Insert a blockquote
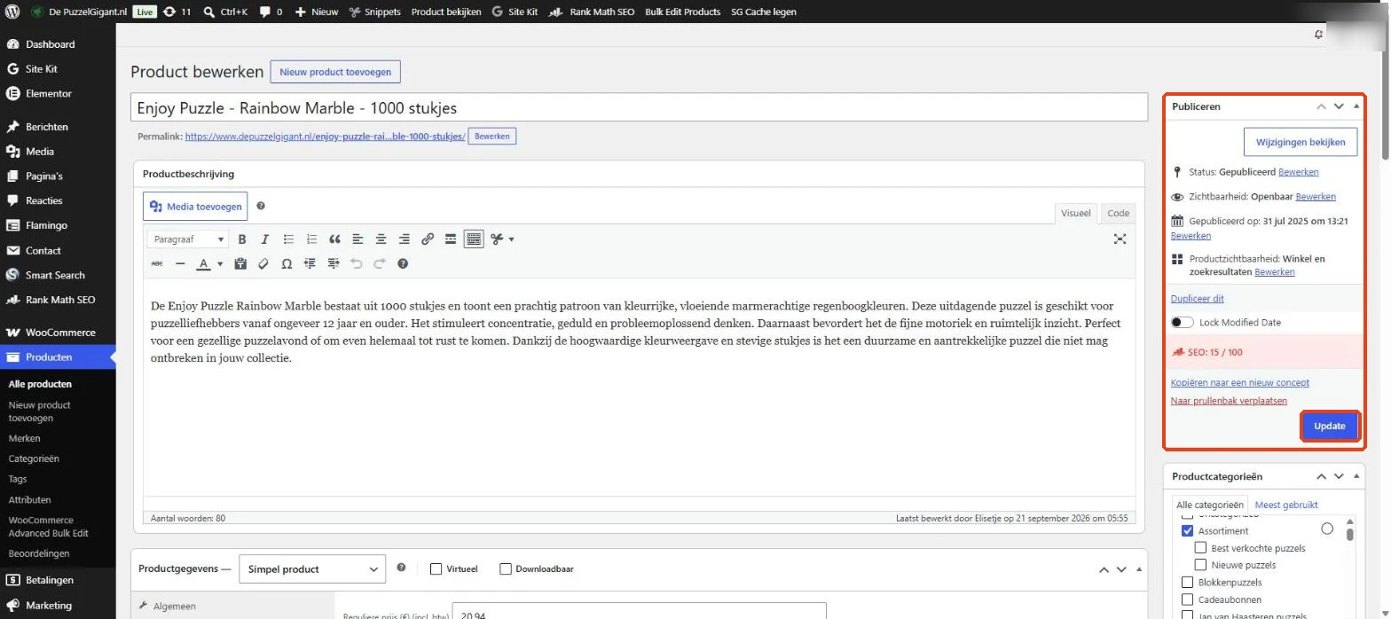 pos(334,239)
